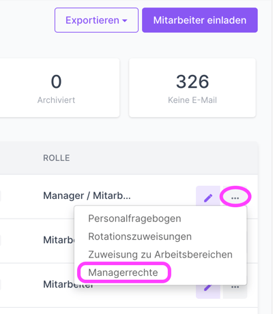The height and width of the screenshot is (314, 273).
Task: Filter by the Archiviert label
Action: coord(56,100)
